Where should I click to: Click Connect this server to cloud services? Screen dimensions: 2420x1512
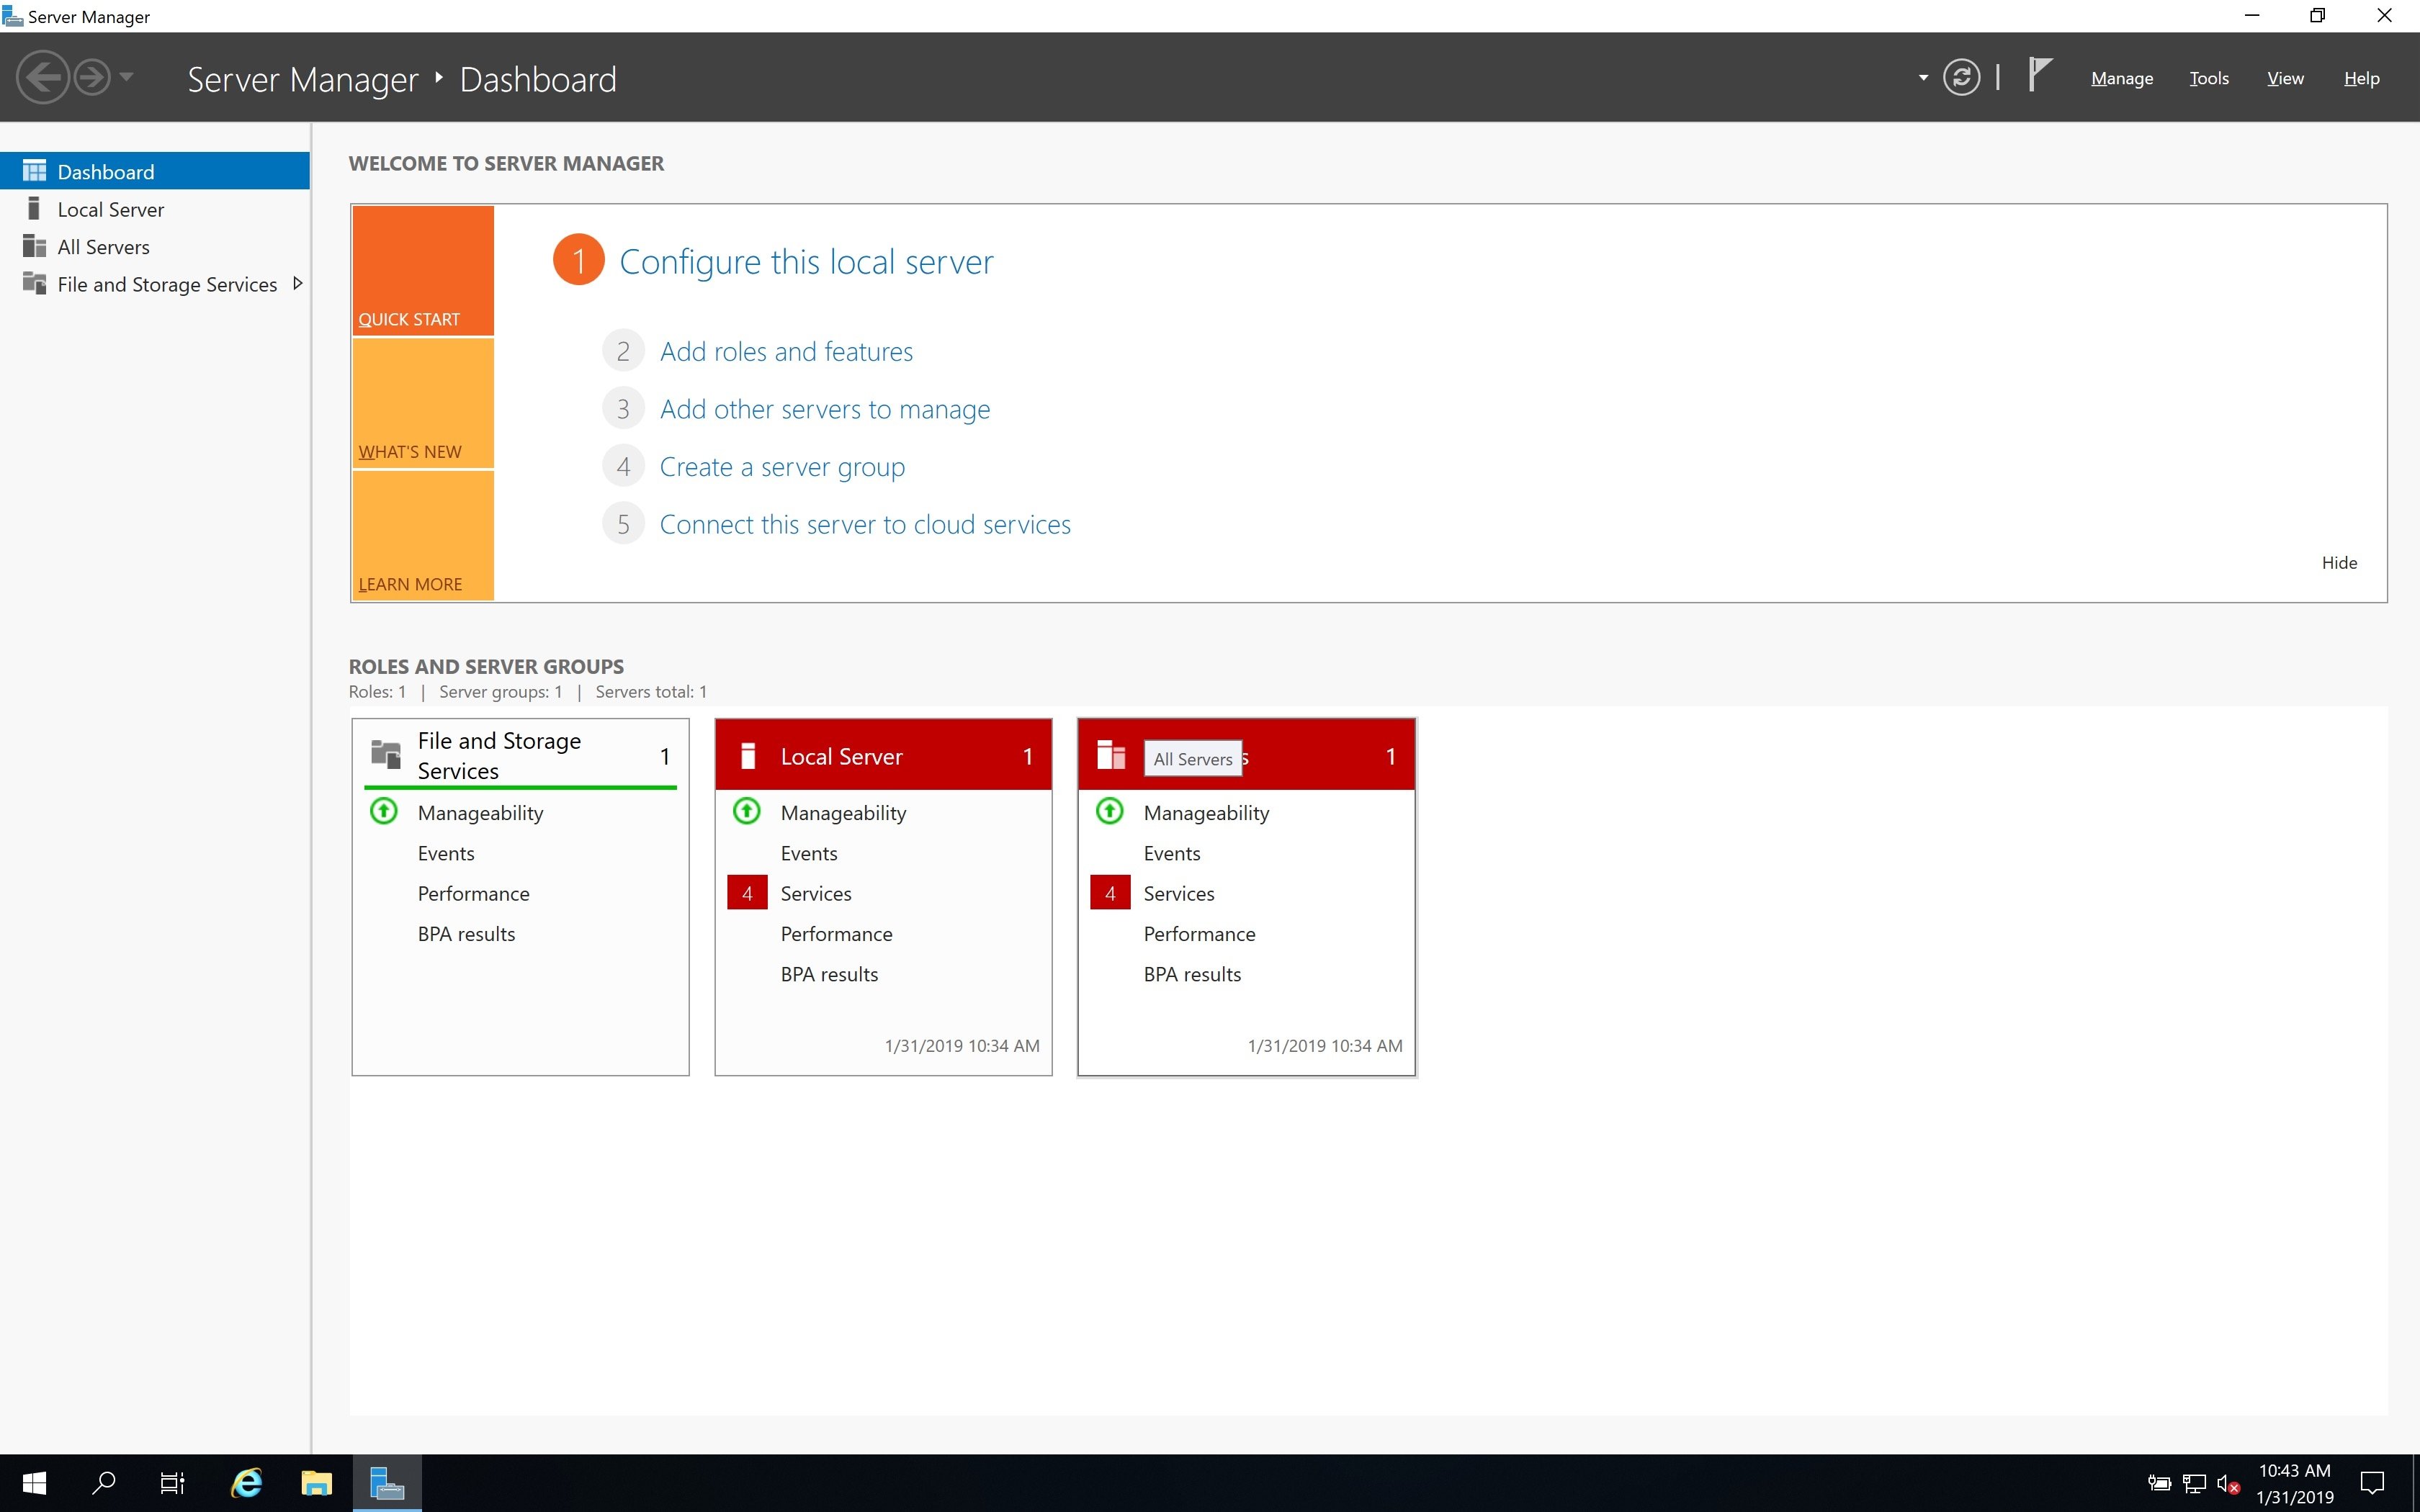[x=866, y=523]
